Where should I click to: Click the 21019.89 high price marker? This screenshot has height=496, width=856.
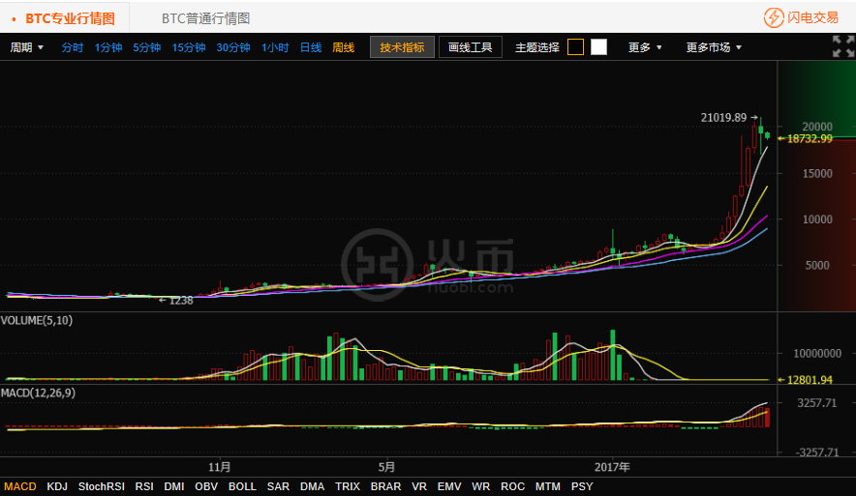723,117
